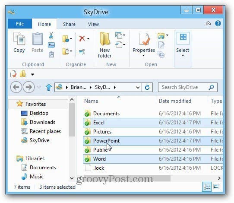Open the File menu tab

click(20, 24)
